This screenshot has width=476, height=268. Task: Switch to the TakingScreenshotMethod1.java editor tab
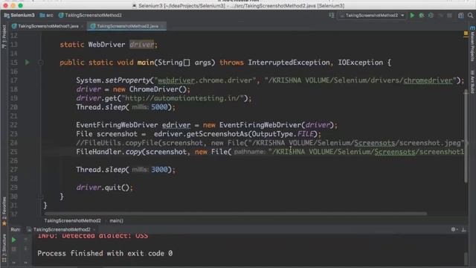(x=48, y=26)
